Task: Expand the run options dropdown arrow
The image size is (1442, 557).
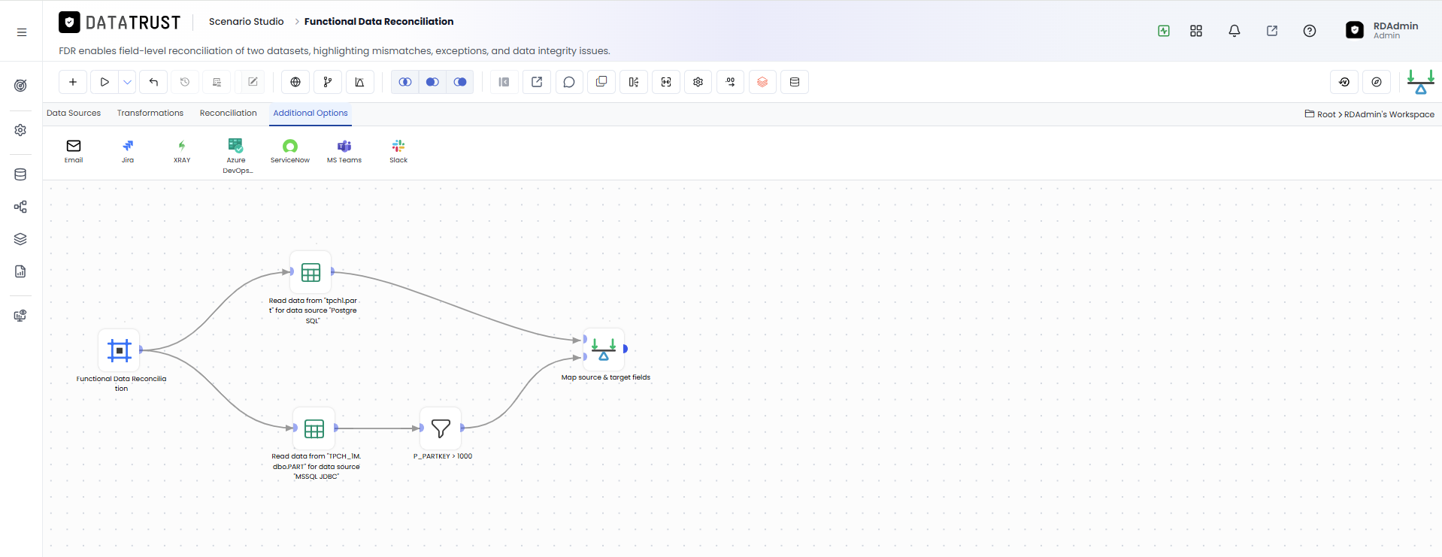Action: tap(128, 82)
